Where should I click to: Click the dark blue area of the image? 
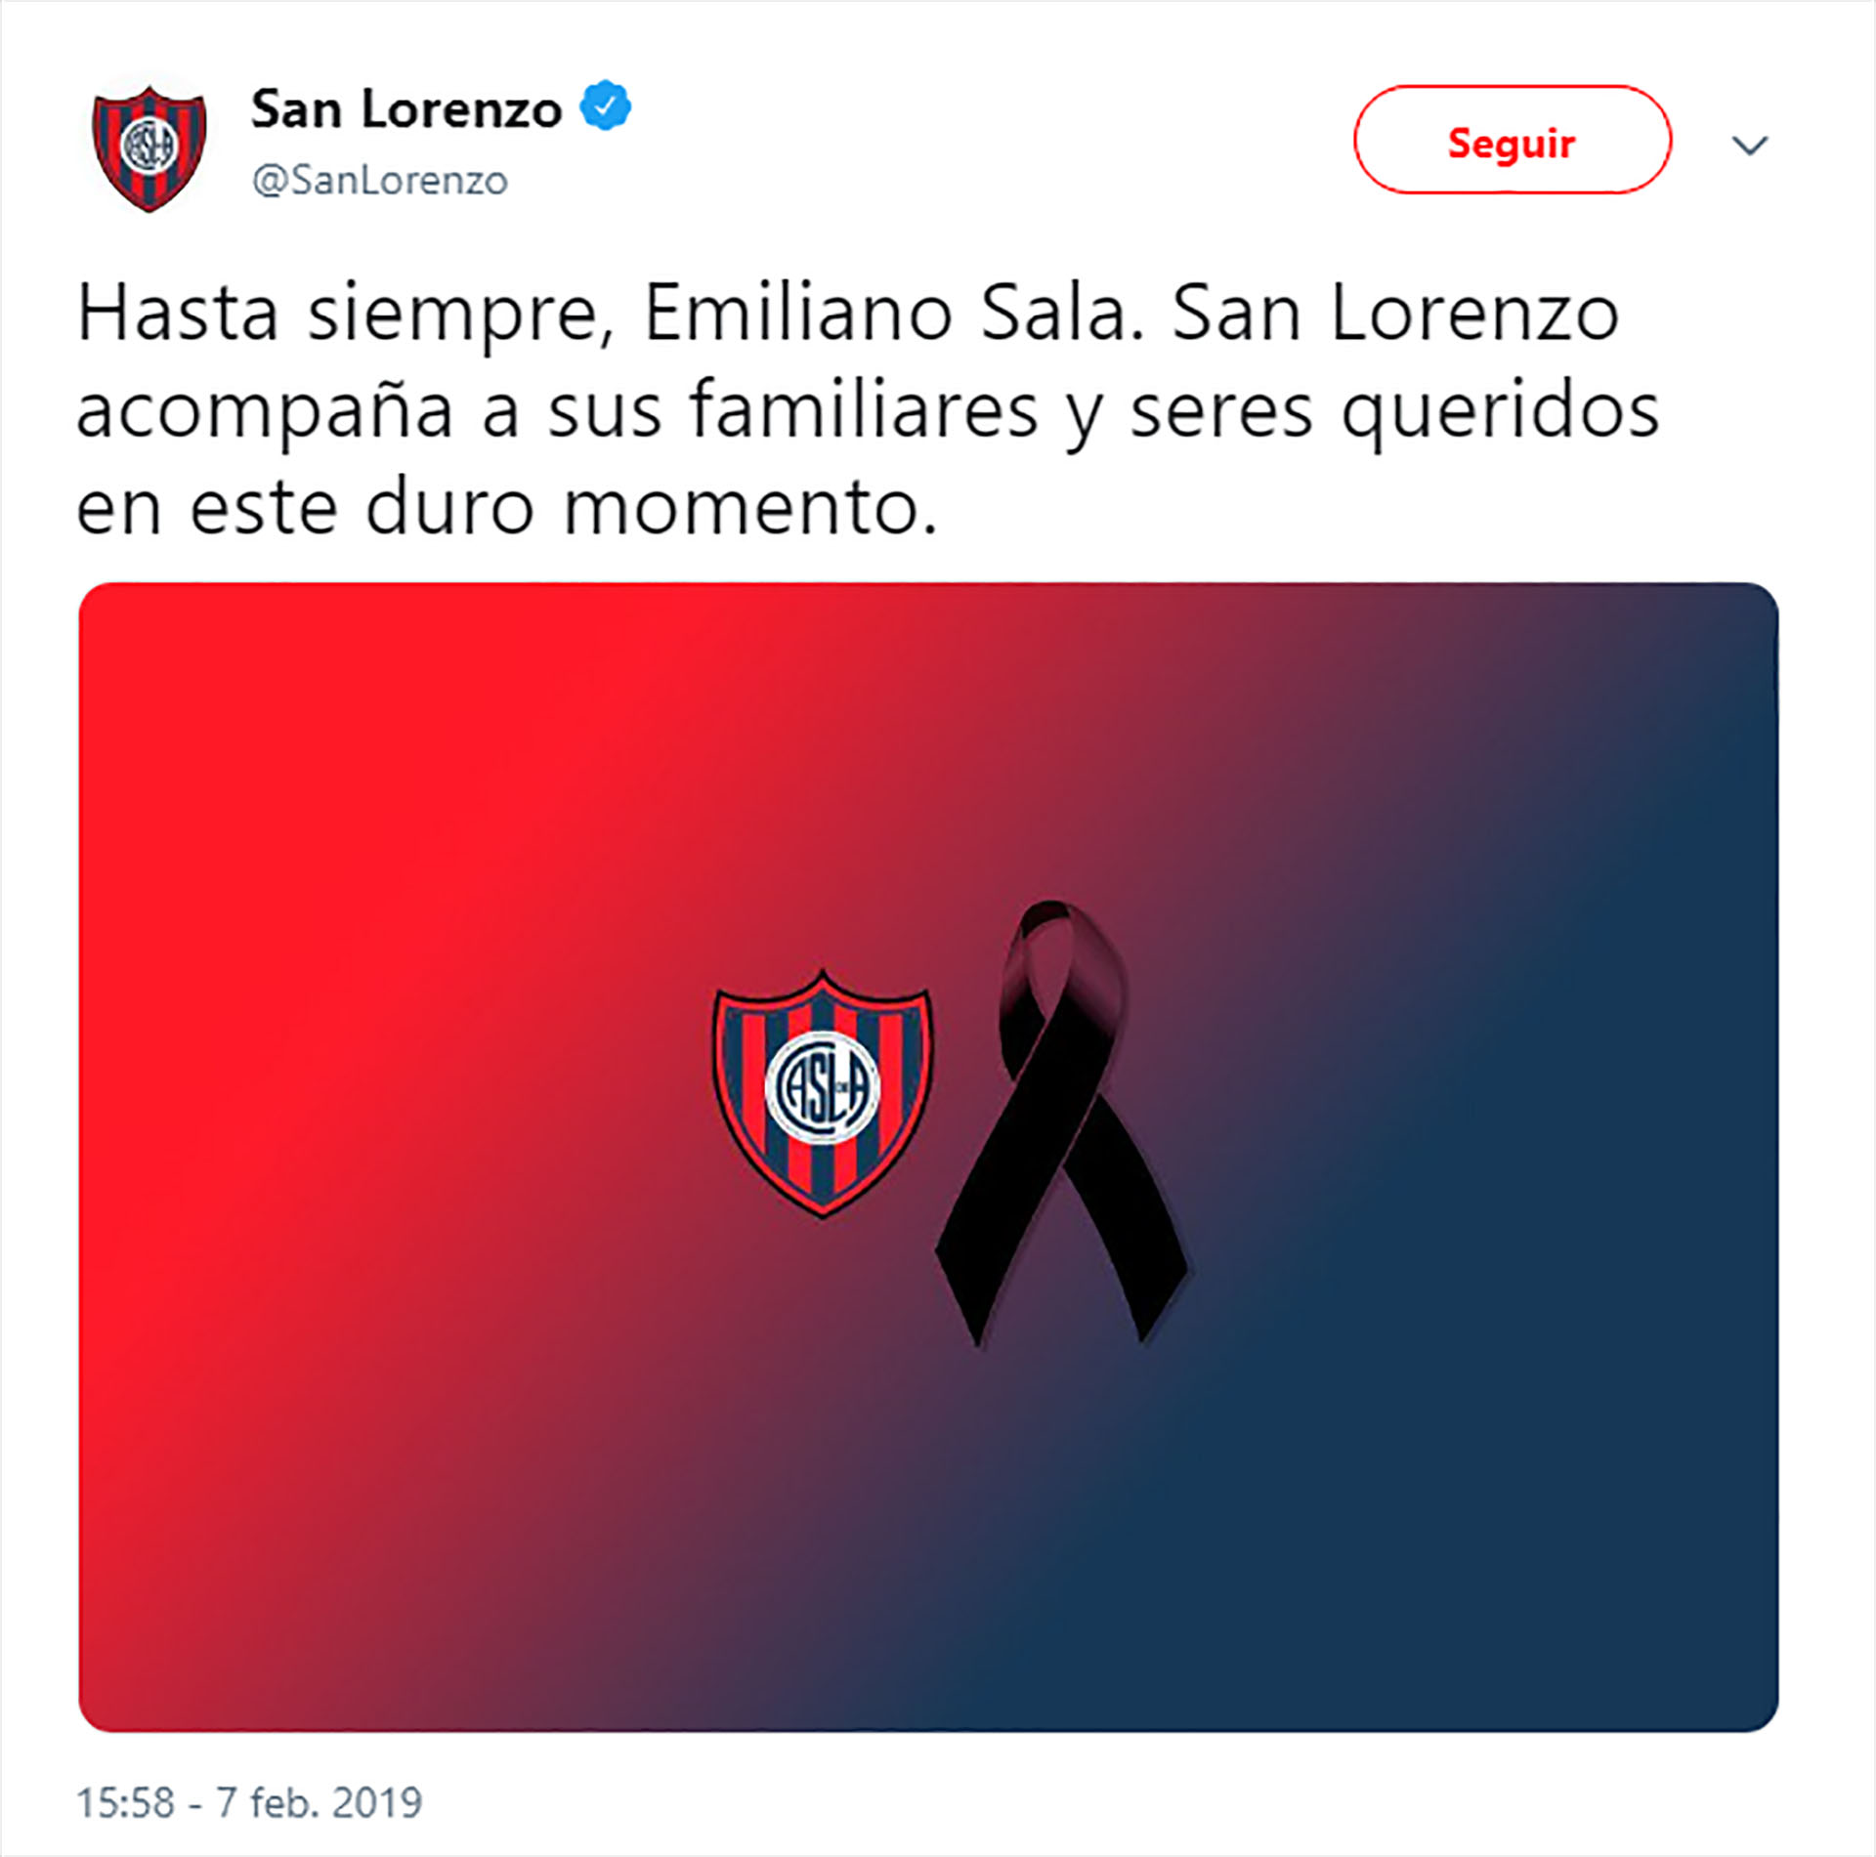click(x=1563, y=1368)
